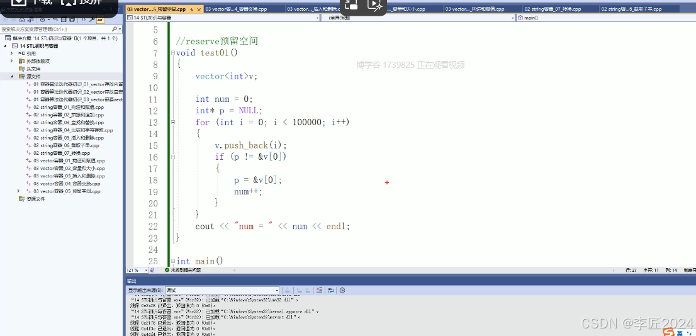Open 02 string容器_04_比较和字符存取.cpp in the tree
Viewport: 696px width, 336px height.
(x=73, y=130)
